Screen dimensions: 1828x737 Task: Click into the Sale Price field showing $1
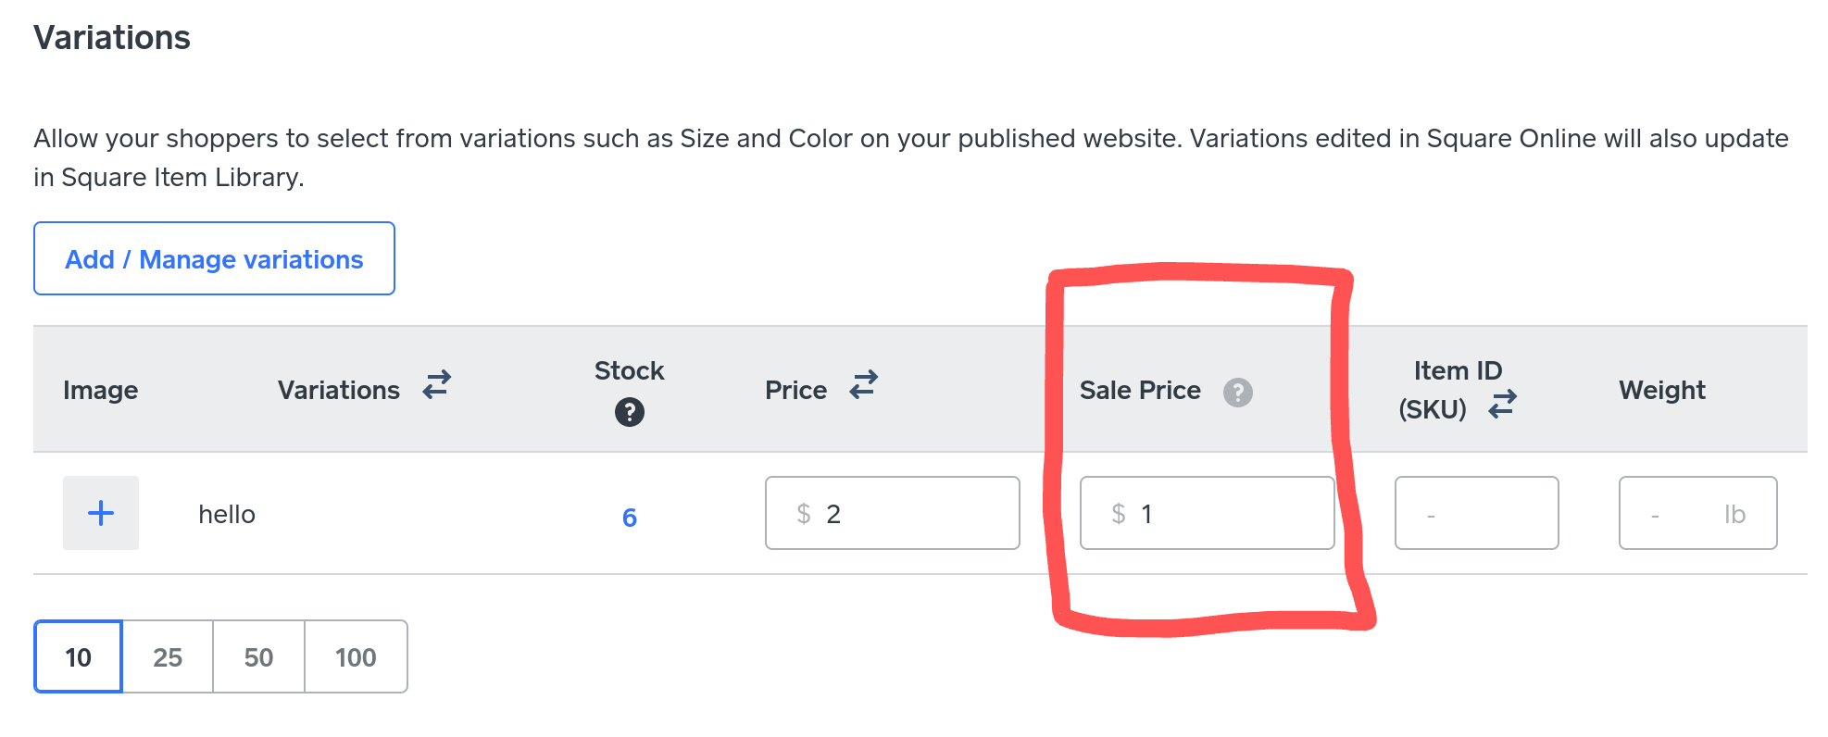point(1207,514)
